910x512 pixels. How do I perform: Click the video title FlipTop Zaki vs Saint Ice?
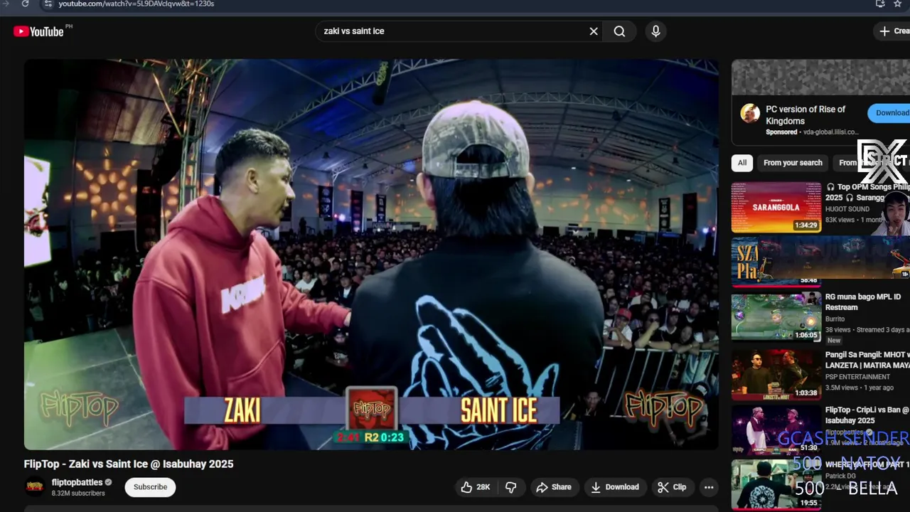(x=129, y=464)
